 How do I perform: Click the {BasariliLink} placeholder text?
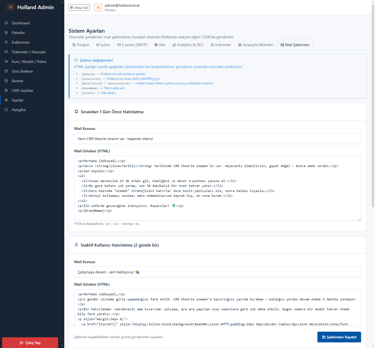coord(92,84)
